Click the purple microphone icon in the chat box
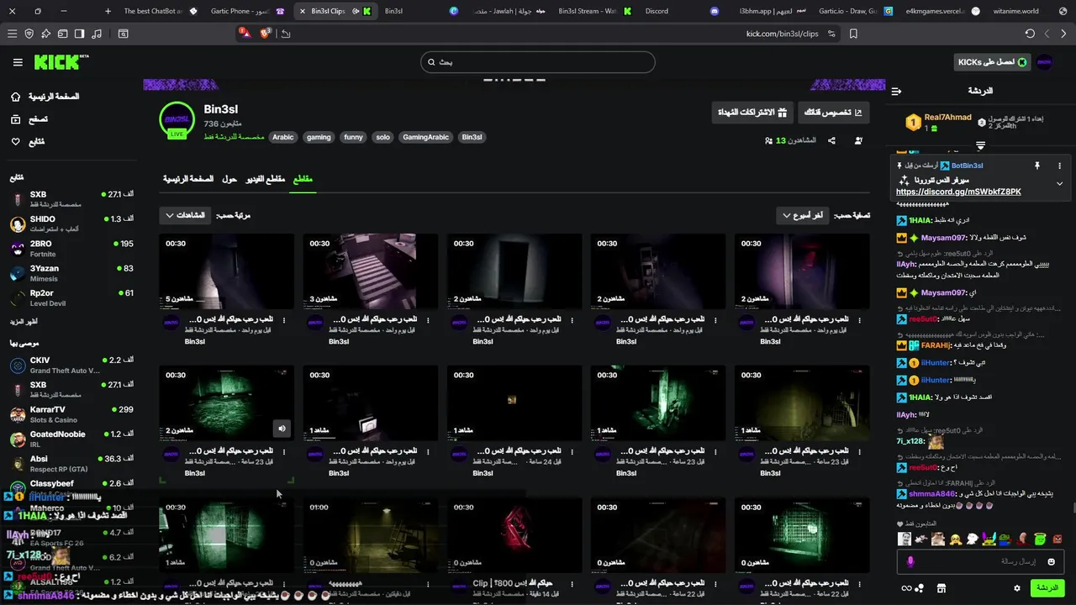Image resolution: width=1076 pixels, height=605 pixels. click(910, 561)
